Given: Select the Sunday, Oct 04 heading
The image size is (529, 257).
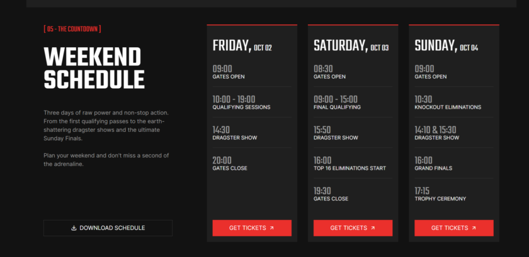Looking at the screenshot, I should click(x=446, y=46).
